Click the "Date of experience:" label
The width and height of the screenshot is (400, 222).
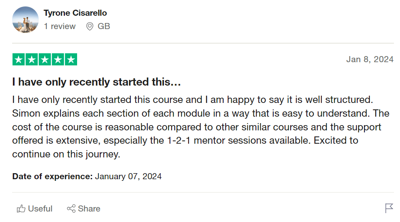click(x=52, y=176)
